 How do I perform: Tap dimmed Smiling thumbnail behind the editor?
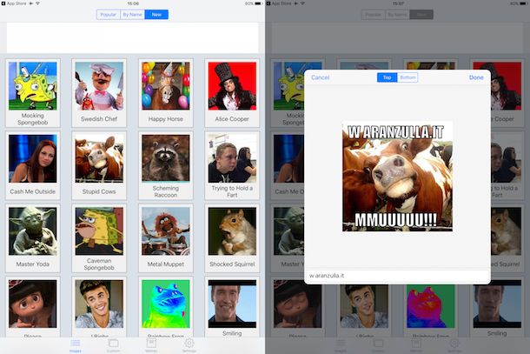coord(497,306)
